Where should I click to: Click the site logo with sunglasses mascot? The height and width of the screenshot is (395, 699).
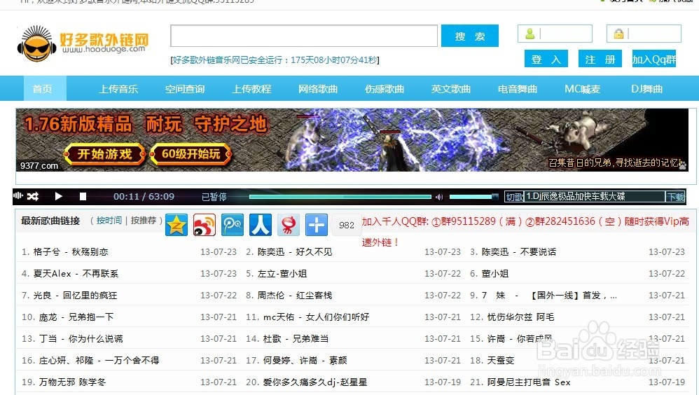(x=83, y=43)
